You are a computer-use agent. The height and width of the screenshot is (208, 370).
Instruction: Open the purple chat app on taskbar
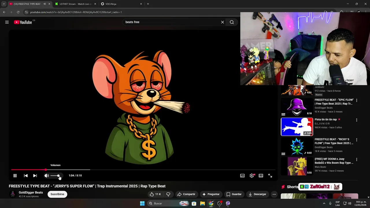pyautogui.click(x=228, y=203)
